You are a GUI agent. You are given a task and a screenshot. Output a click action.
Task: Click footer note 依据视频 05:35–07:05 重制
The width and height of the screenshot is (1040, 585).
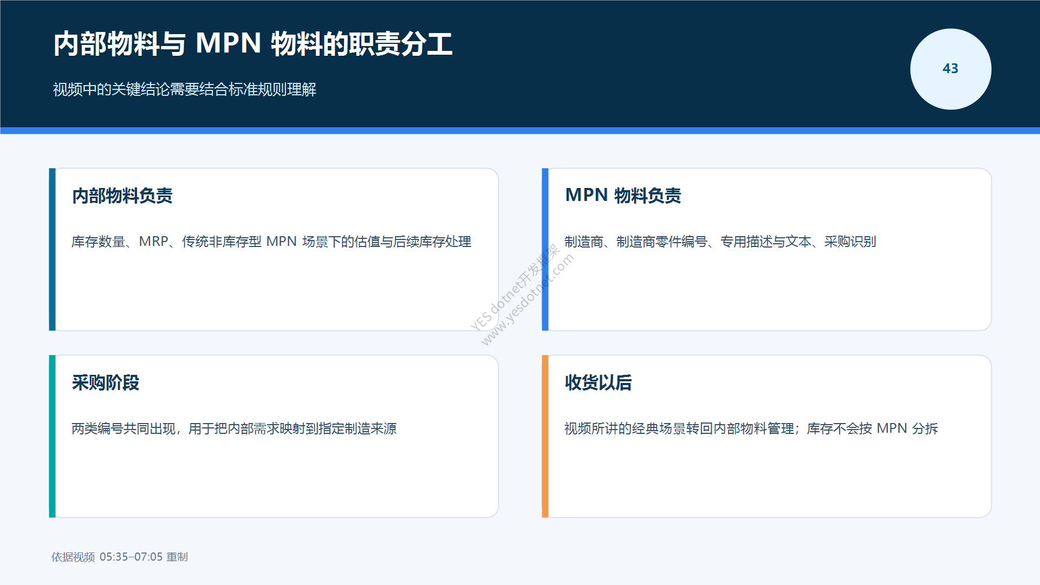[120, 557]
